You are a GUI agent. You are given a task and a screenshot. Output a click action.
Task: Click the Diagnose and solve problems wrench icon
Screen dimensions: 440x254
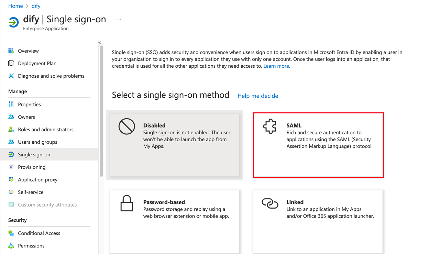11,76
